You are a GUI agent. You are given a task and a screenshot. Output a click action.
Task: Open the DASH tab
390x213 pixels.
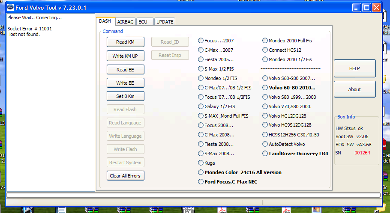105,21
